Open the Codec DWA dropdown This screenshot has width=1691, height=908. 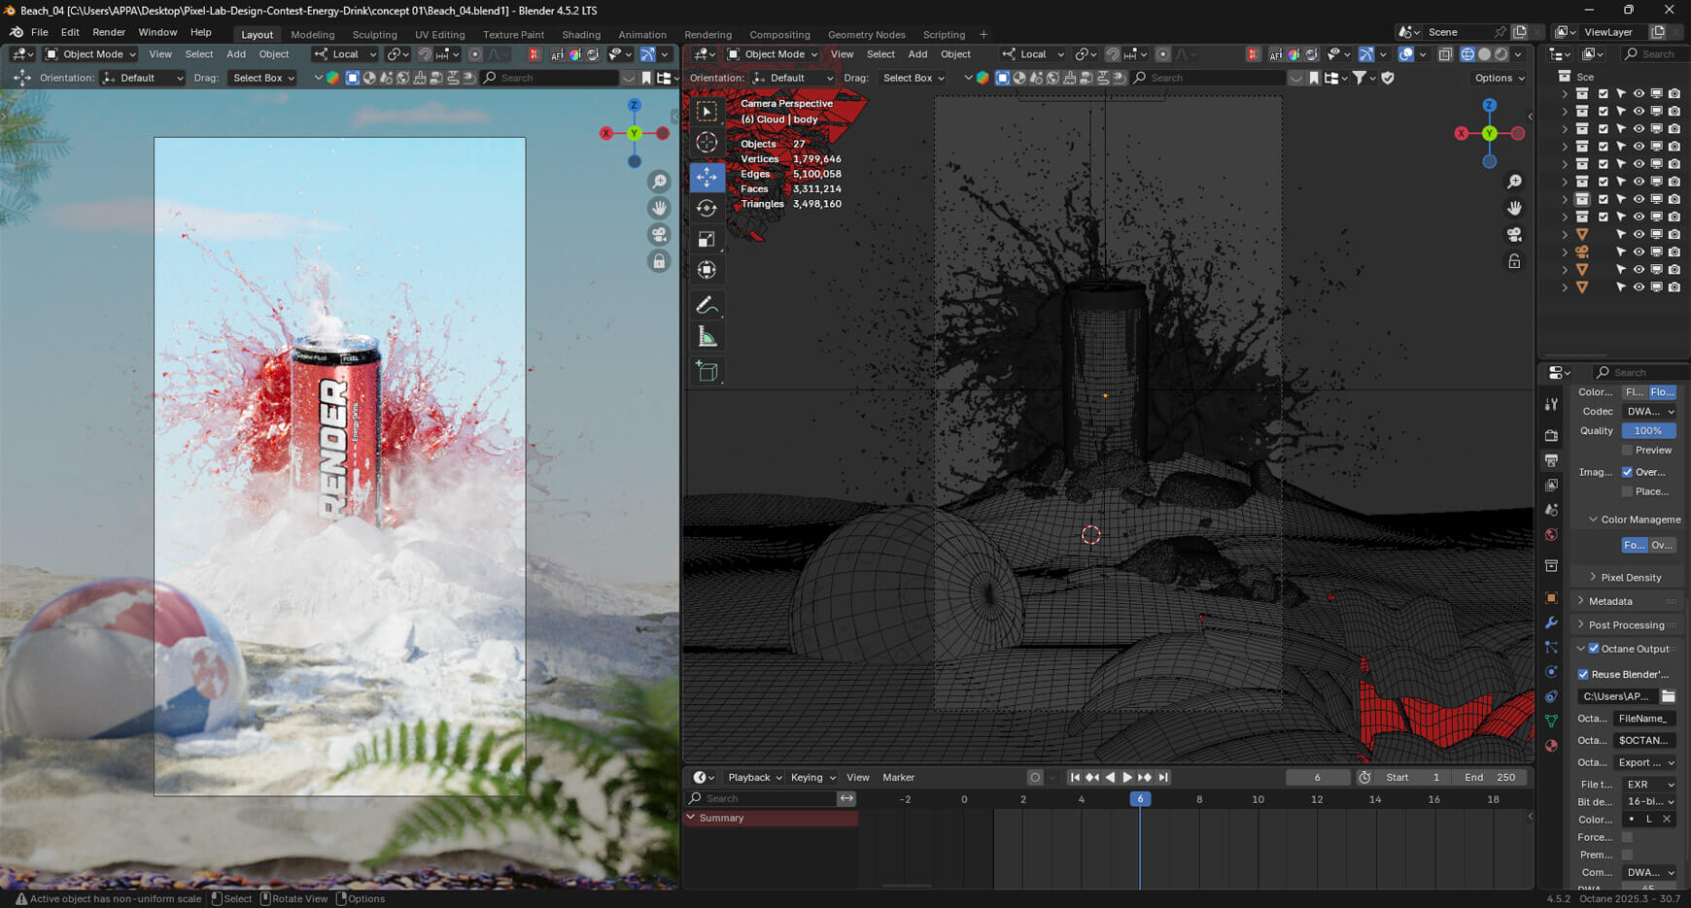[1650, 412]
